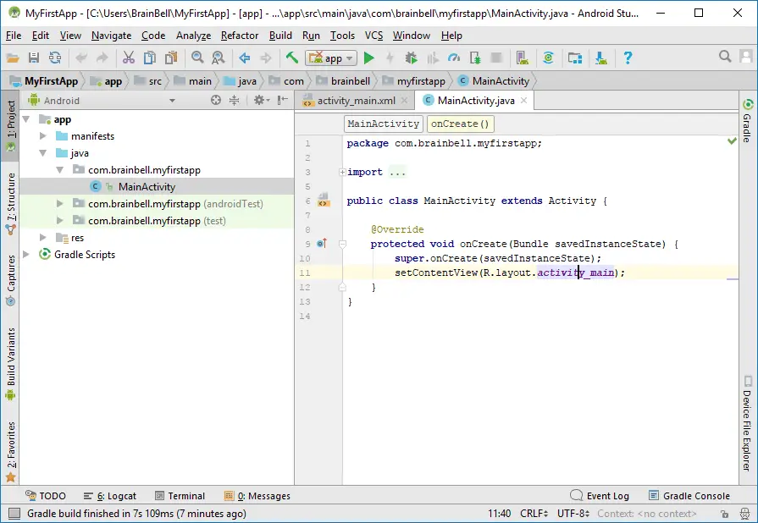Click the onCreate() breadcrumb in editor
This screenshot has width=758, height=523.
pyautogui.click(x=460, y=124)
